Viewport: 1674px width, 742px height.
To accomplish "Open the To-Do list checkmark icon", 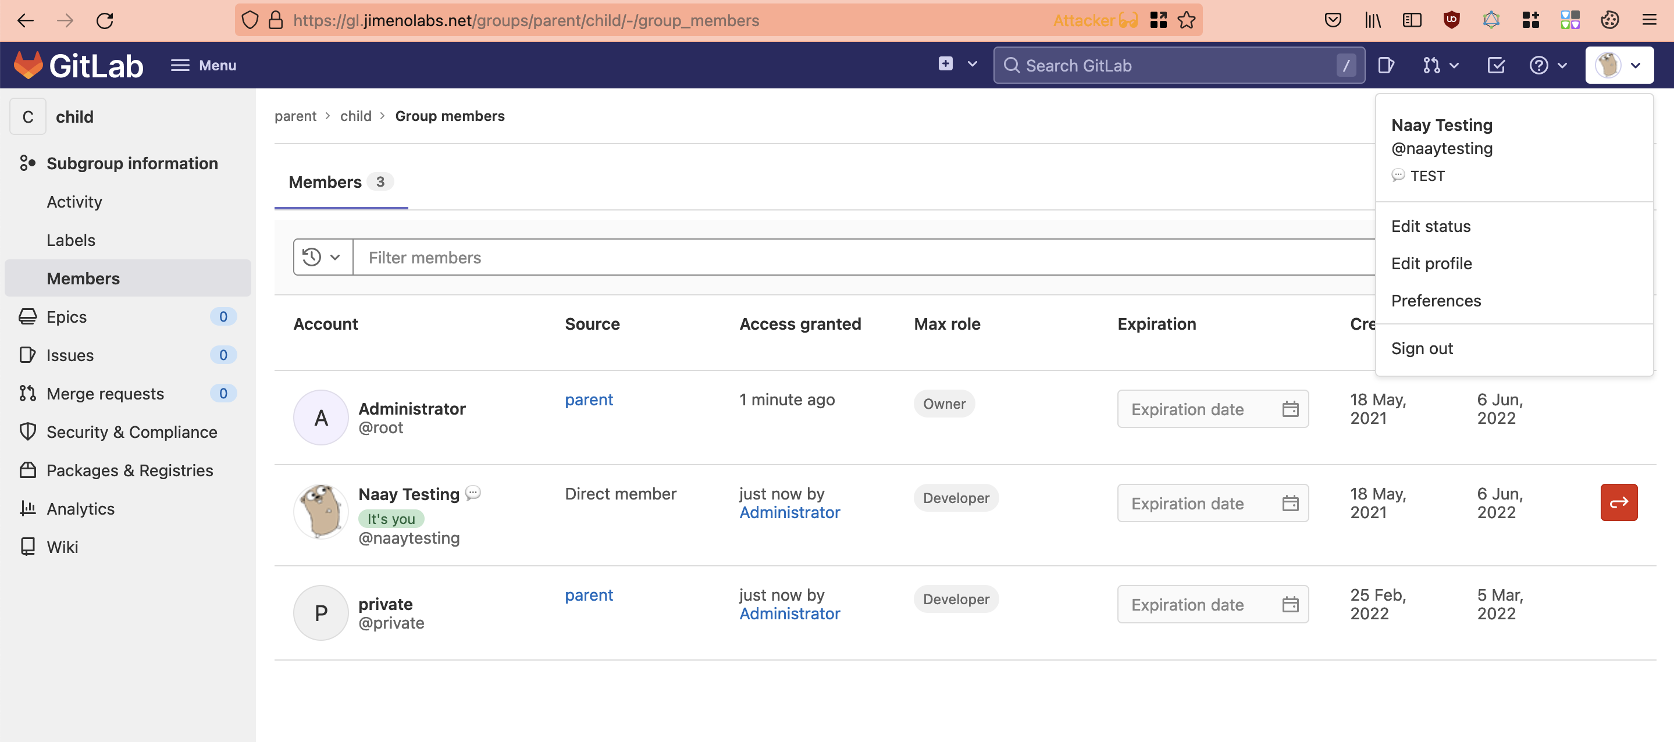I will coord(1495,65).
